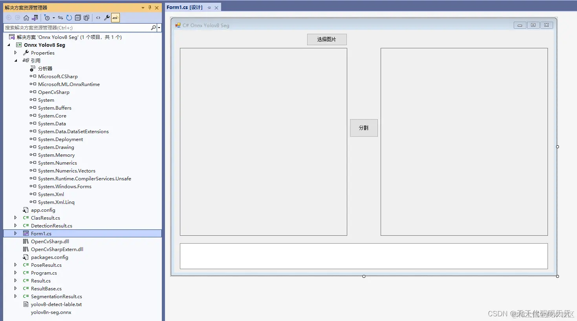Refresh Solution Explorer with the circular arrow

coord(69,18)
